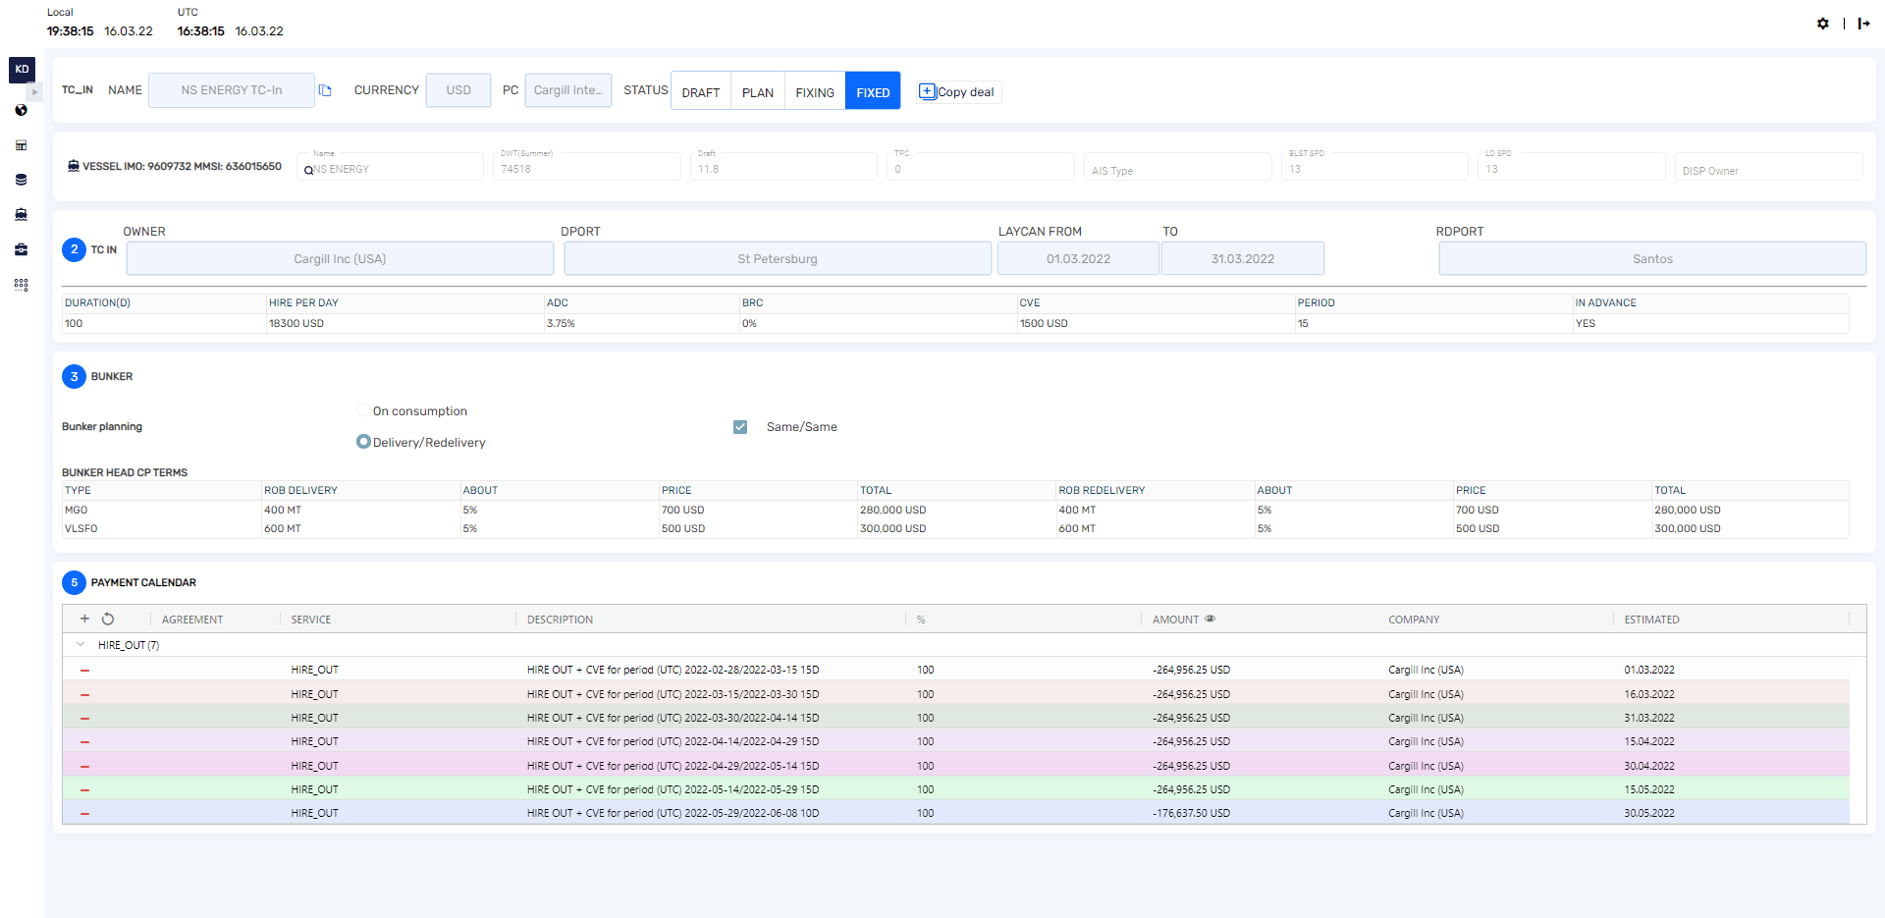
Task: Click the logout icon at top right
Action: (x=1863, y=24)
